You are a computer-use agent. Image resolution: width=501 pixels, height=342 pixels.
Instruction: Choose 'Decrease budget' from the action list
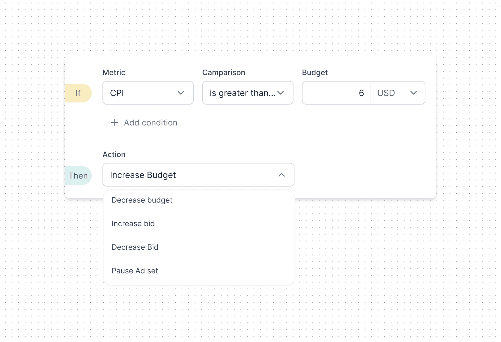coord(142,200)
